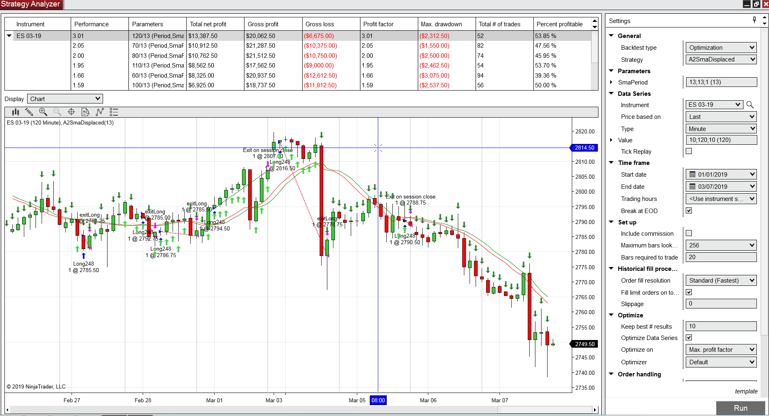Image resolution: width=769 pixels, height=416 pixels.
Task: Click the results grid scroll-up arrow
Action: 595,21
